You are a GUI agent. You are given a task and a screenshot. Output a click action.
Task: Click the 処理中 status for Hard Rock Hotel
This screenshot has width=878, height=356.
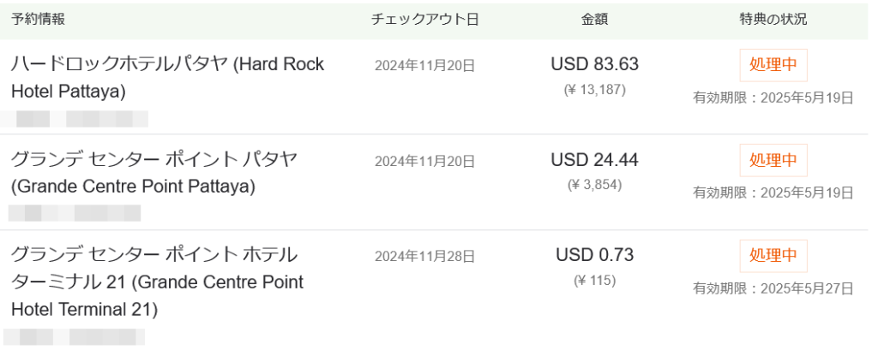773,65
